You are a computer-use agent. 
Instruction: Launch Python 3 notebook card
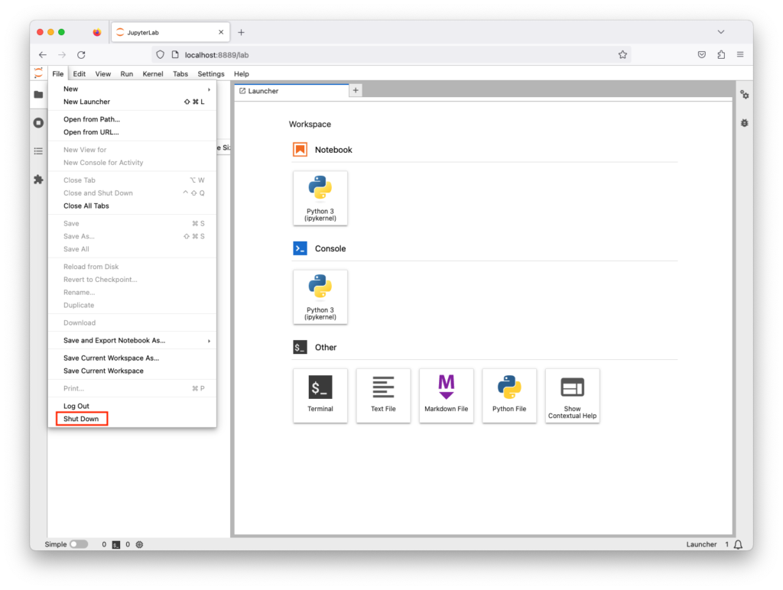point(320,198)
